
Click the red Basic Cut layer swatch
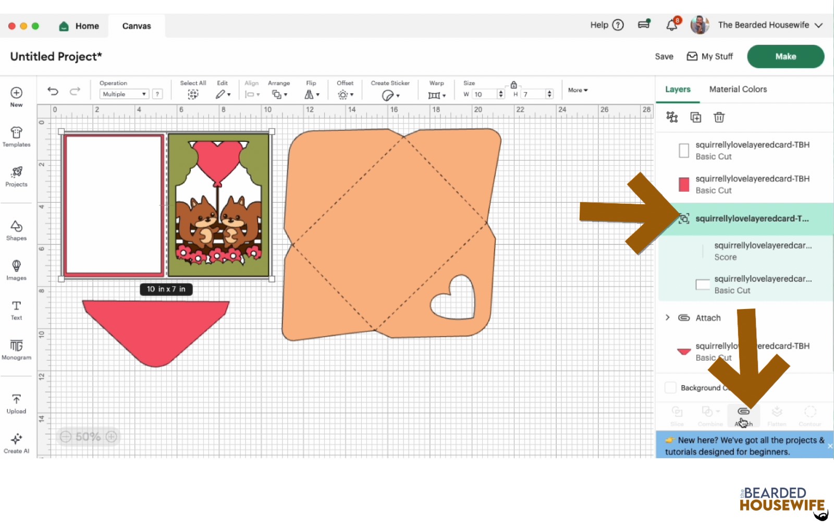[x=684, y=184]
